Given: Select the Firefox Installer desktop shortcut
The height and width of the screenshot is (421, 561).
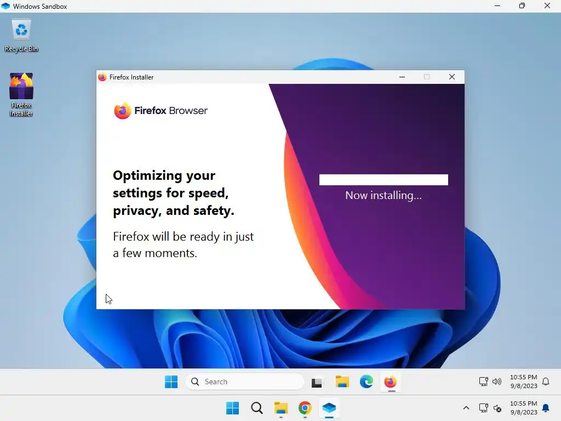Looking at the screenshot, I should pyautogui.click(x=21, y=95).
